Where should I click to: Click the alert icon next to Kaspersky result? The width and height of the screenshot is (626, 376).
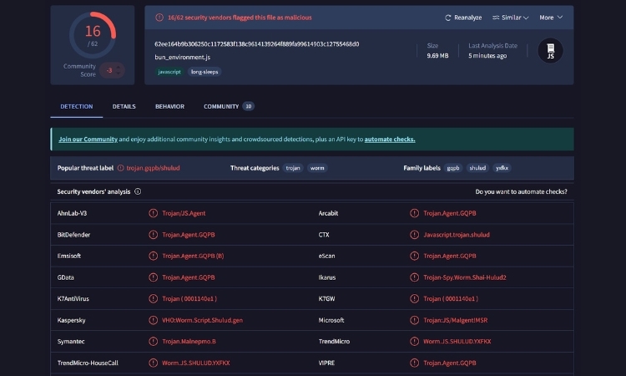tap(153, 320)
